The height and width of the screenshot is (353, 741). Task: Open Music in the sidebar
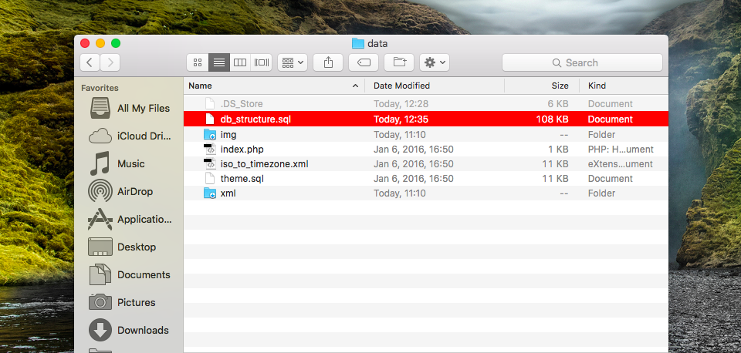130,163
